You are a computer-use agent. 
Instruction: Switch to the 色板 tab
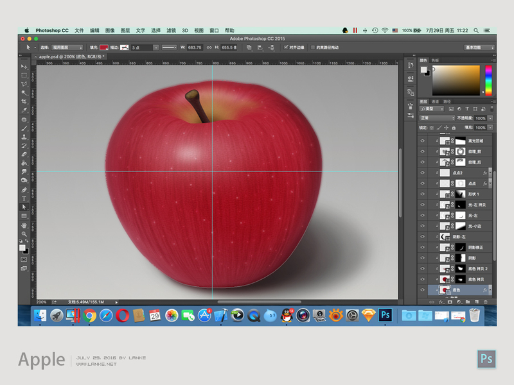point(435,60)
